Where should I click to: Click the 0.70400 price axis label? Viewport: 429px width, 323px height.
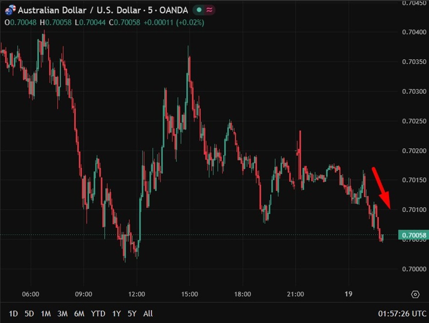point(414,32)
